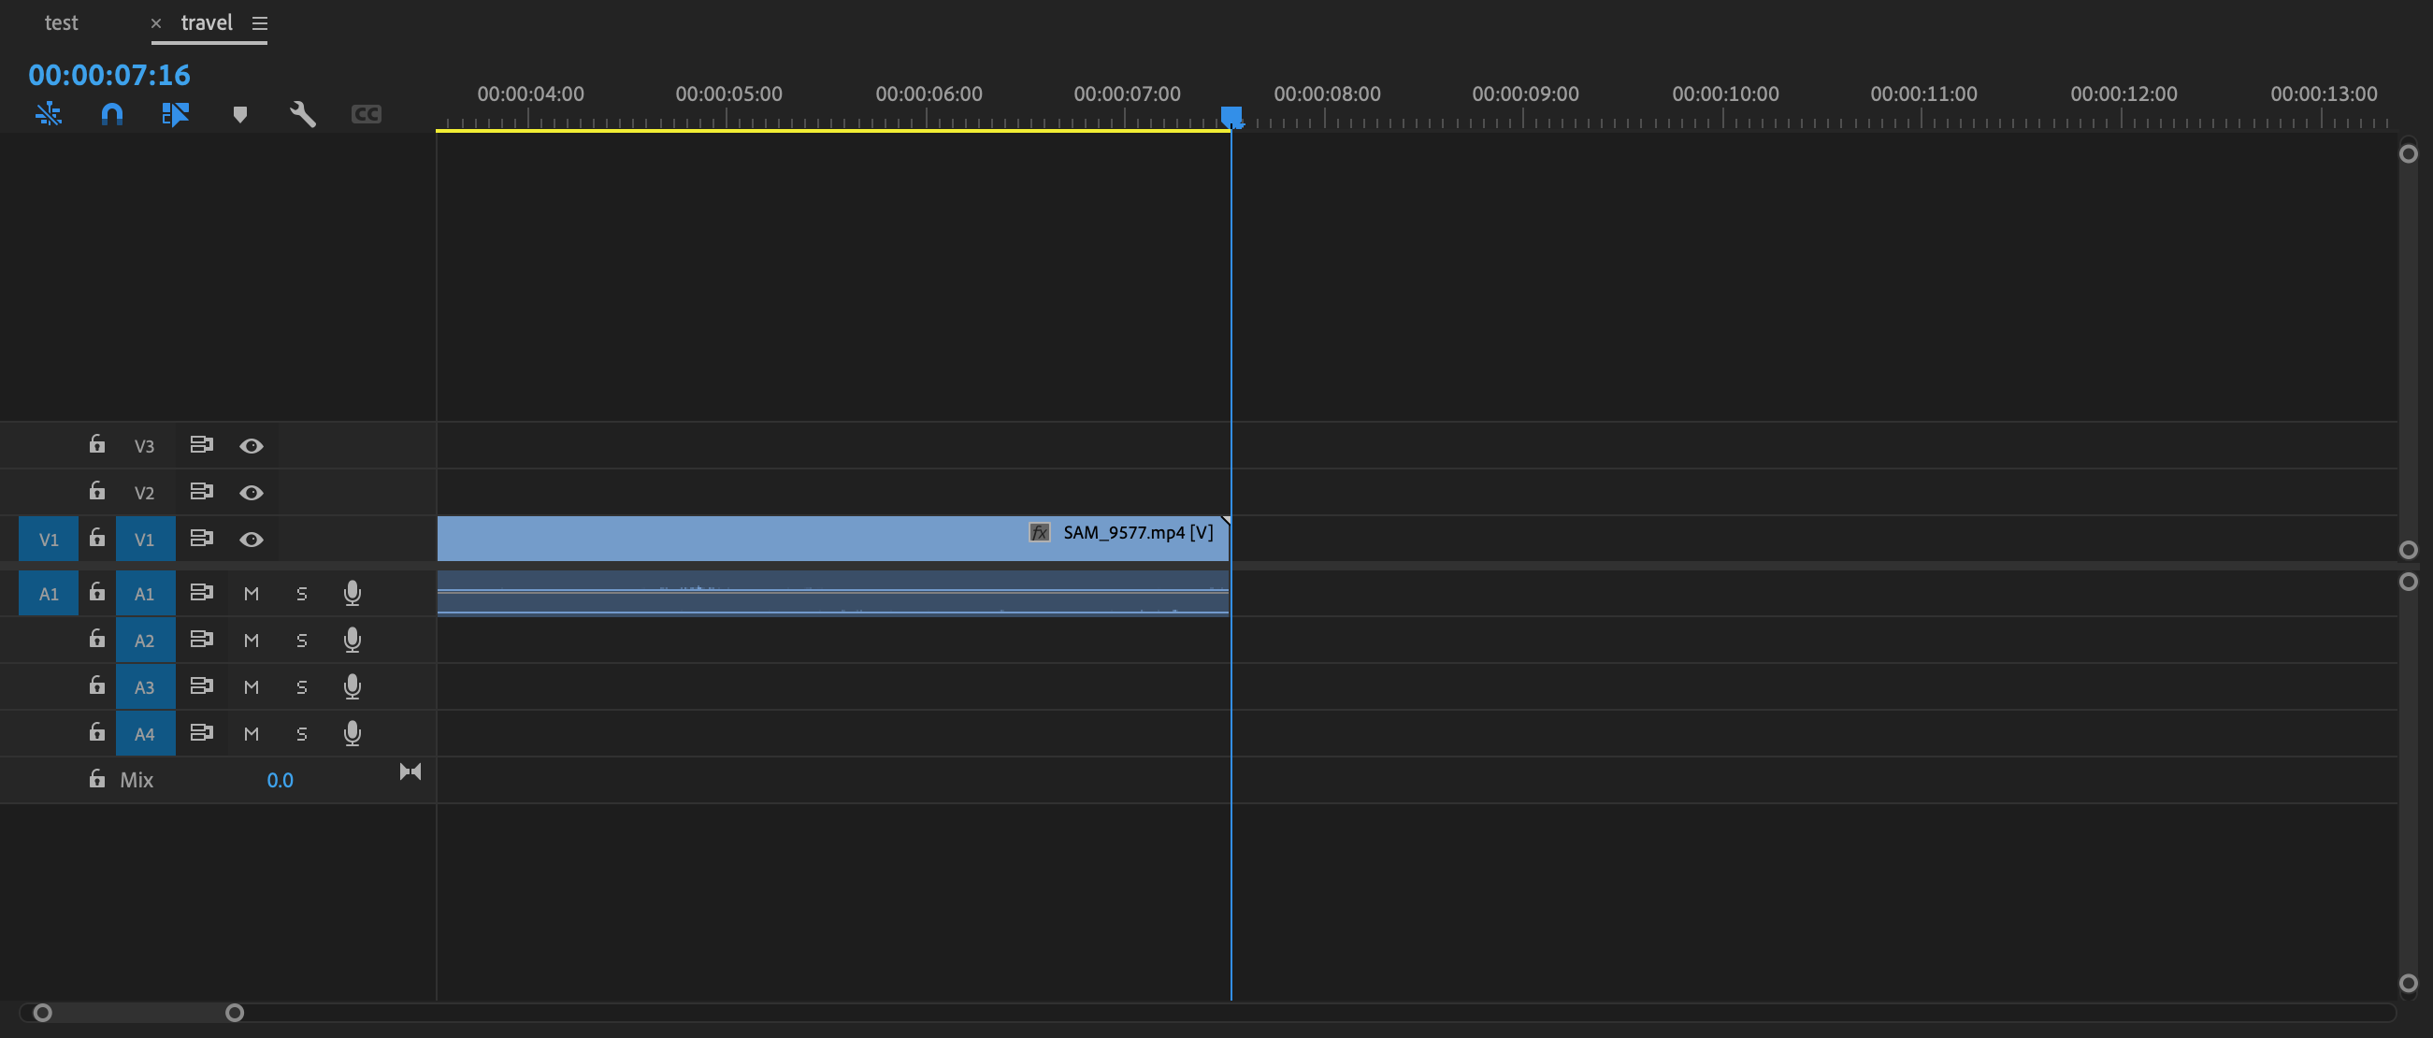
Task: Click the closed captions CC icon
Action: (x=366, y=114)
